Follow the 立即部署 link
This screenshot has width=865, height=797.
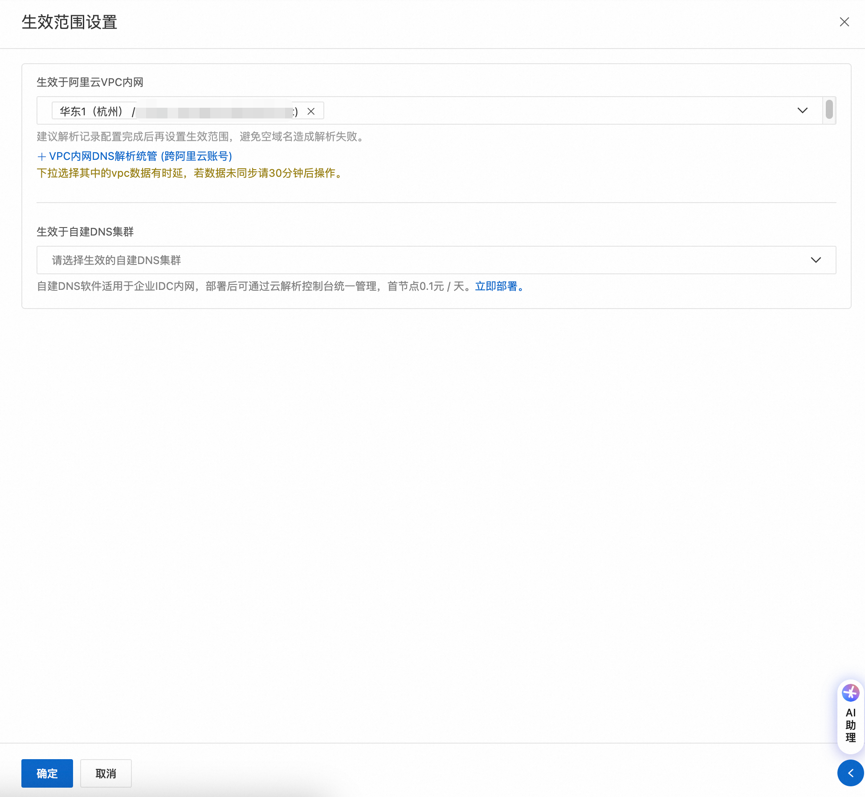(499, 286)
